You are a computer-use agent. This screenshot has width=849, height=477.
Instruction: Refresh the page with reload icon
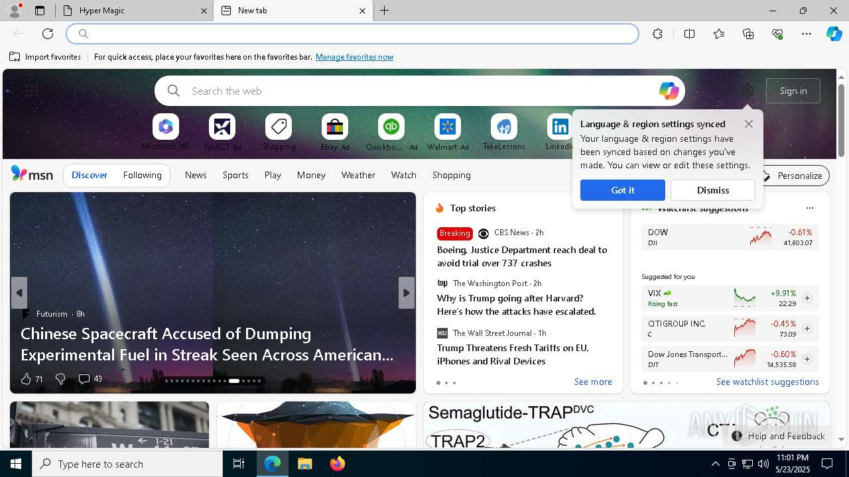click(x=48, y=34)
